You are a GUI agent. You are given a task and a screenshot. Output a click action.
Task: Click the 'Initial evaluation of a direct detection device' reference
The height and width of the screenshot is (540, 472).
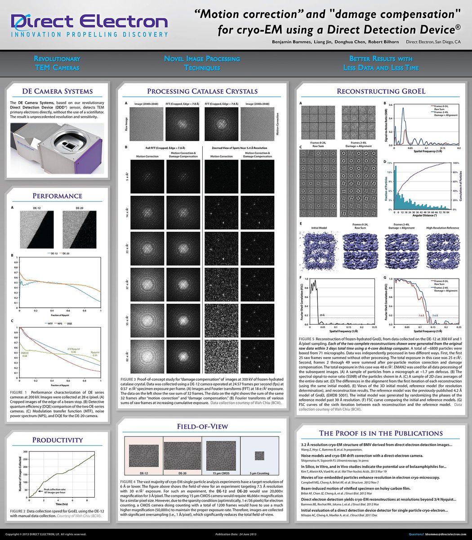pos(374,513)
